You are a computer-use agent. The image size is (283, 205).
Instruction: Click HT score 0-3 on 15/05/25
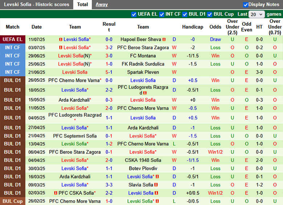tap(259, 100)
